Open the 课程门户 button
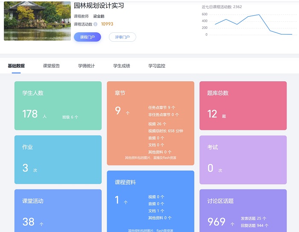Viewport: 299px width, 232px height. [87, 37]
